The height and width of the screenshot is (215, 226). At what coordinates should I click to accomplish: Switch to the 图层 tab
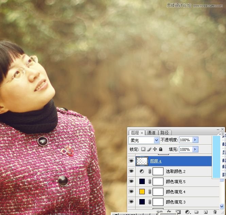(x=135, y=132)
